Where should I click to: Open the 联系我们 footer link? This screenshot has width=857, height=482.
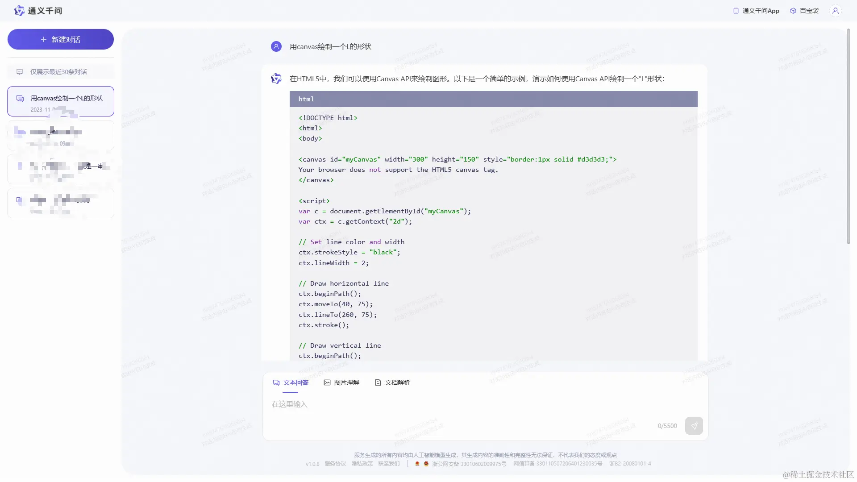pyautogui.click(x=389, y=464)
